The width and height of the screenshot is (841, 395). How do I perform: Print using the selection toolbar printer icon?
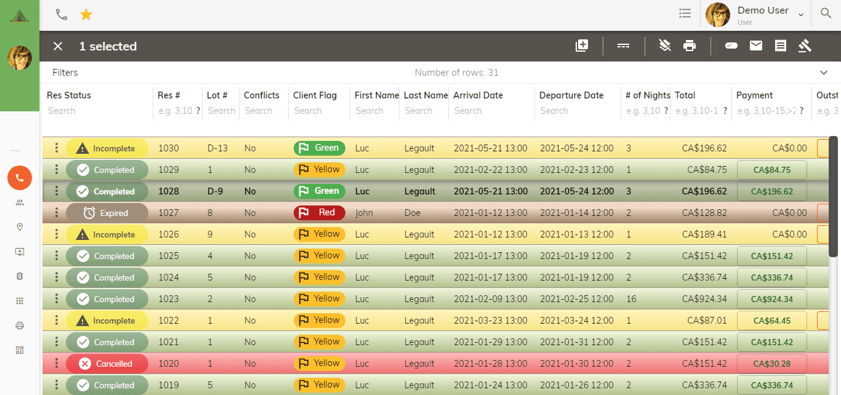pyautogui.click(x=690, y=46)
